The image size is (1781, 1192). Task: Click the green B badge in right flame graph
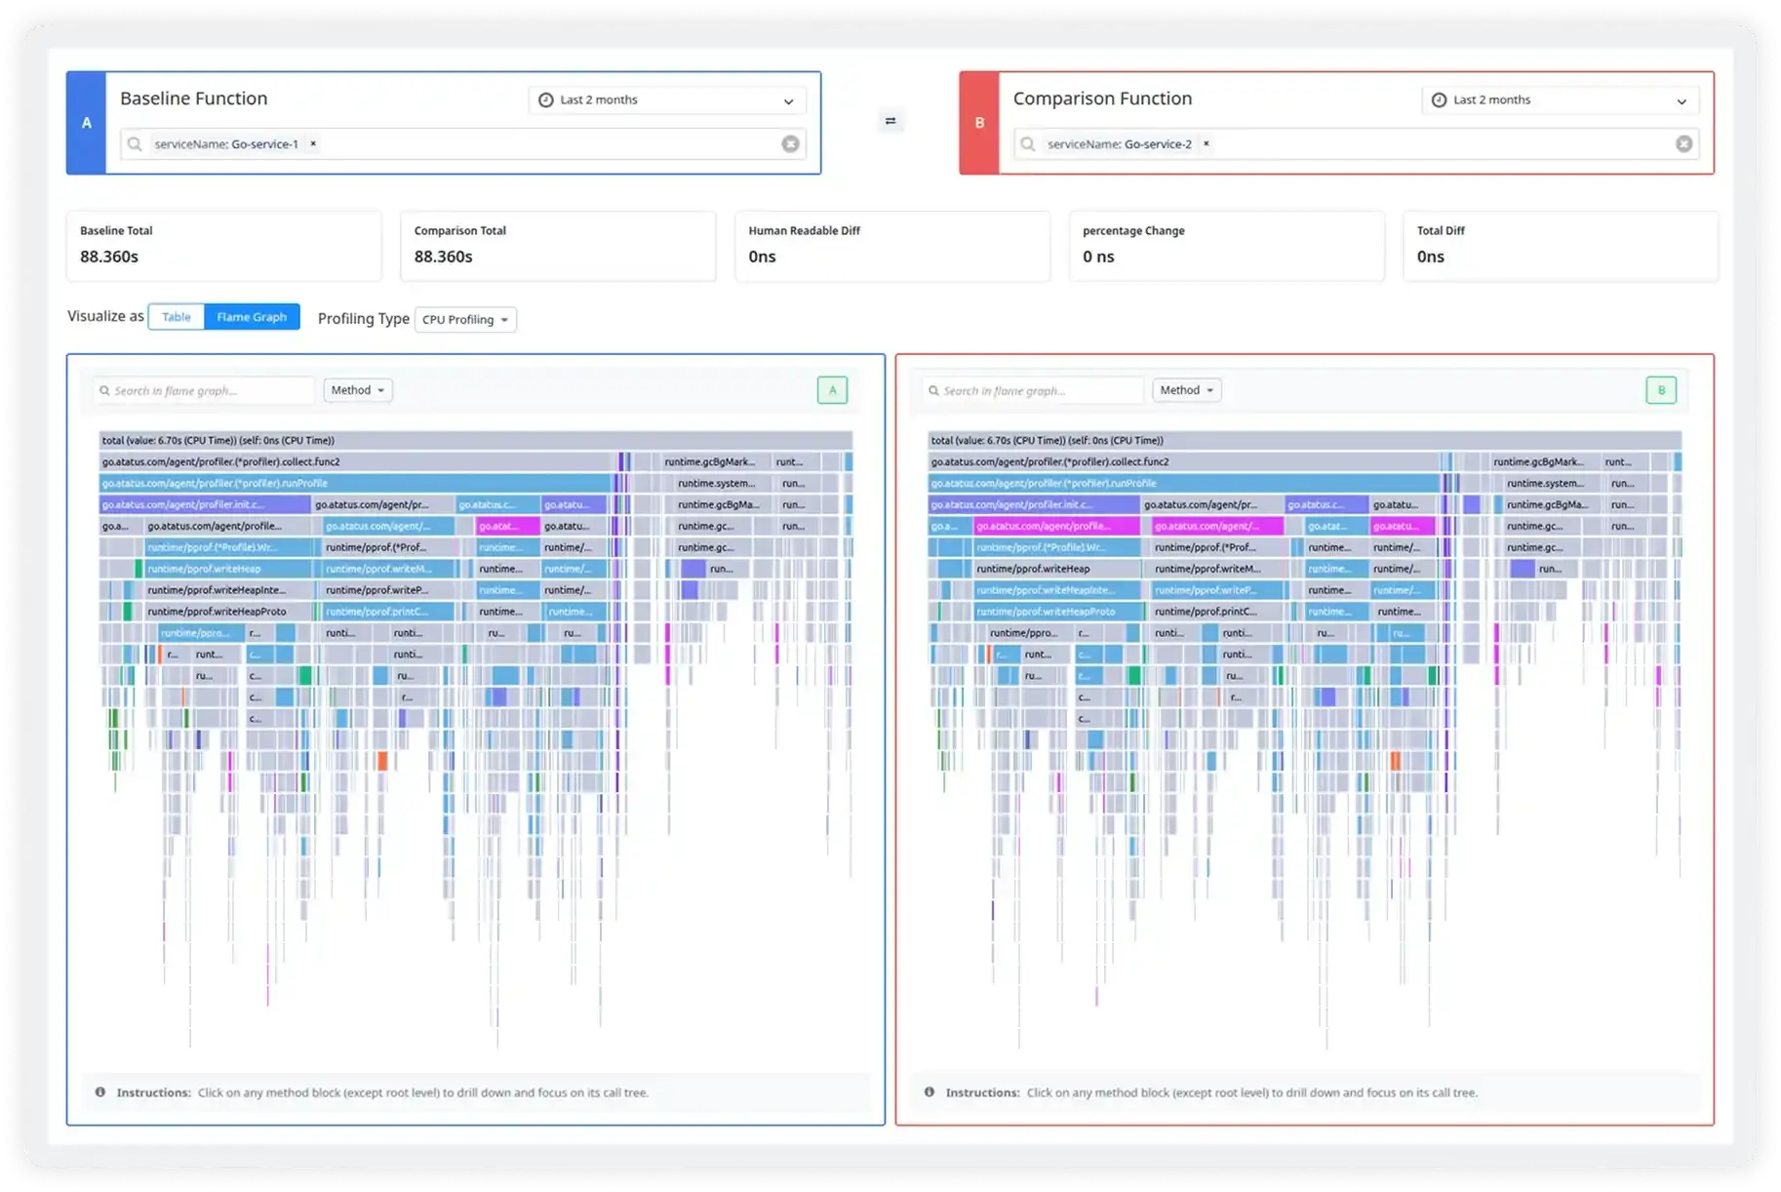tap(1661, 390)
